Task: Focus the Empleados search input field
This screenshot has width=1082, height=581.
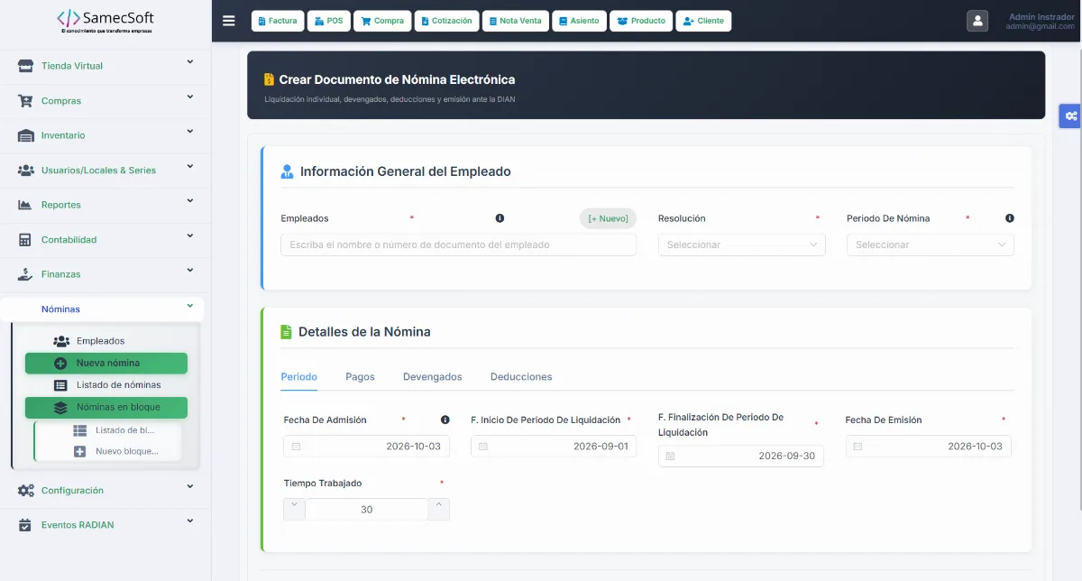Action: (x=458, y=244)
